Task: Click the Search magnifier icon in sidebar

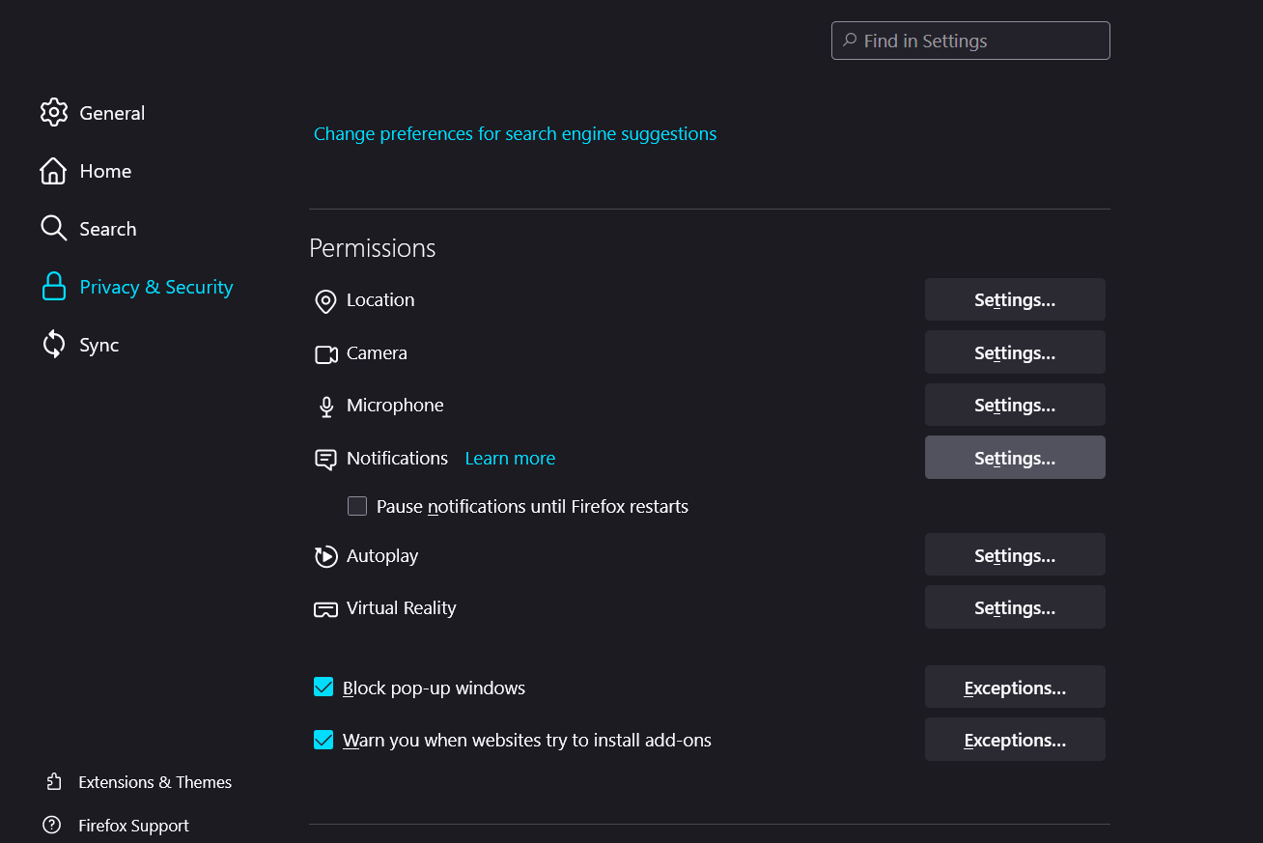Action: click(x=53, y=229)
